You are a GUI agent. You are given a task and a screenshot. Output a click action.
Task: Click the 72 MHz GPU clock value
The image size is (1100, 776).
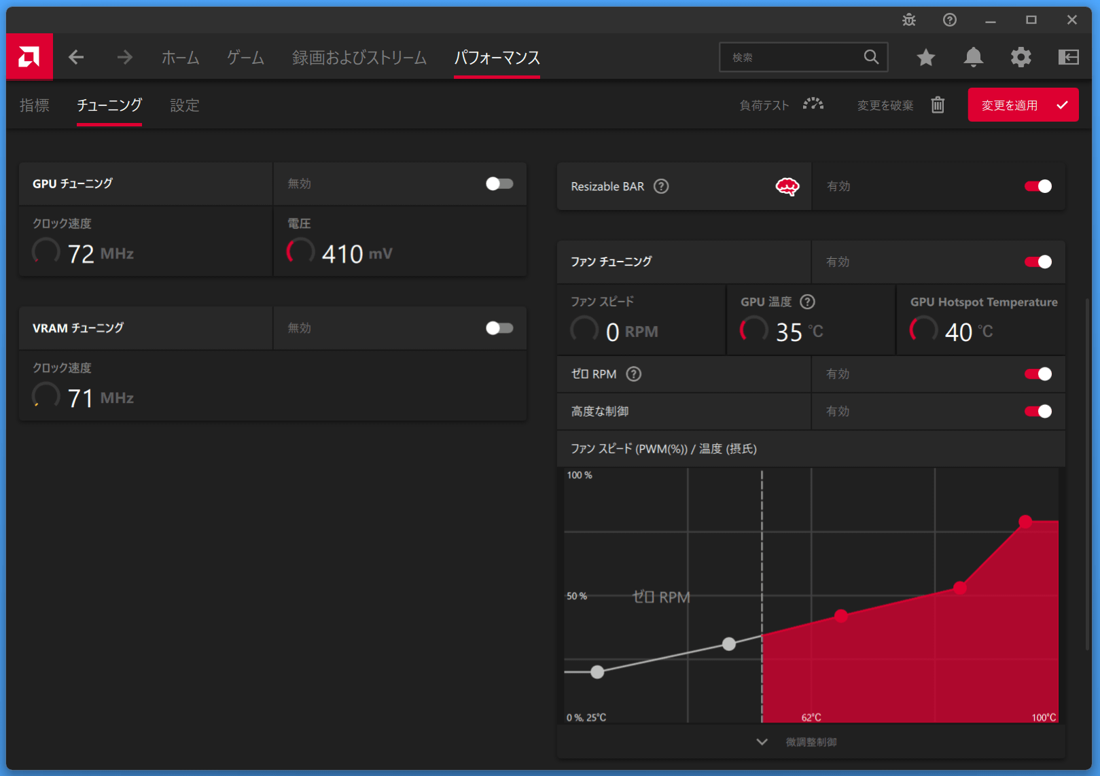(101, 253)
